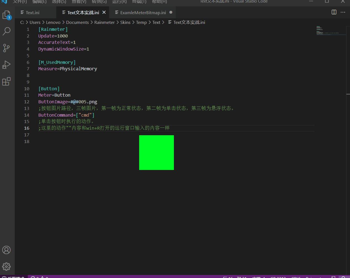The height and width of the screenshot is (278, 350).
Task: Open the 终端(T) menu
Action: click(x=139, y=2)
